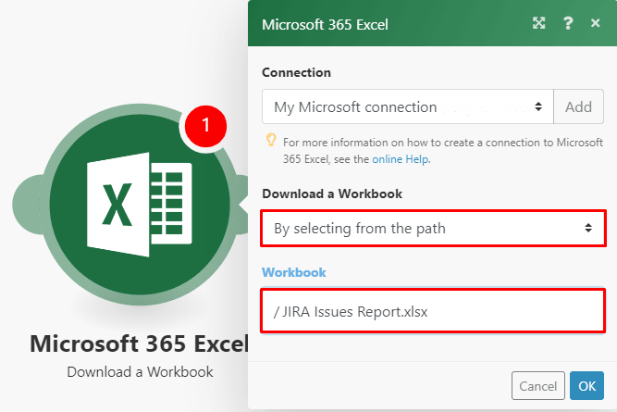The height and width of the screenshot is (412, 617).
Task: Click the blue Workbook field label
Action: 294,273
